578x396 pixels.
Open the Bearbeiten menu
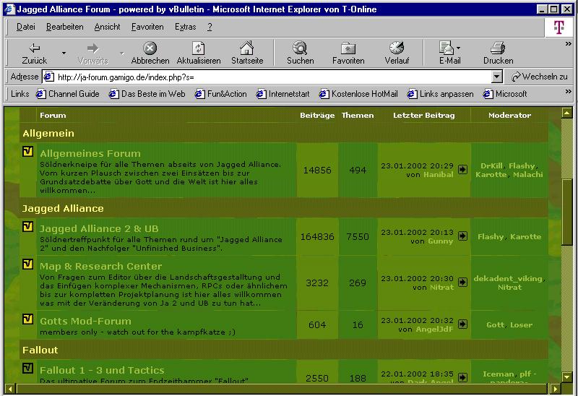tap(64, 27)
